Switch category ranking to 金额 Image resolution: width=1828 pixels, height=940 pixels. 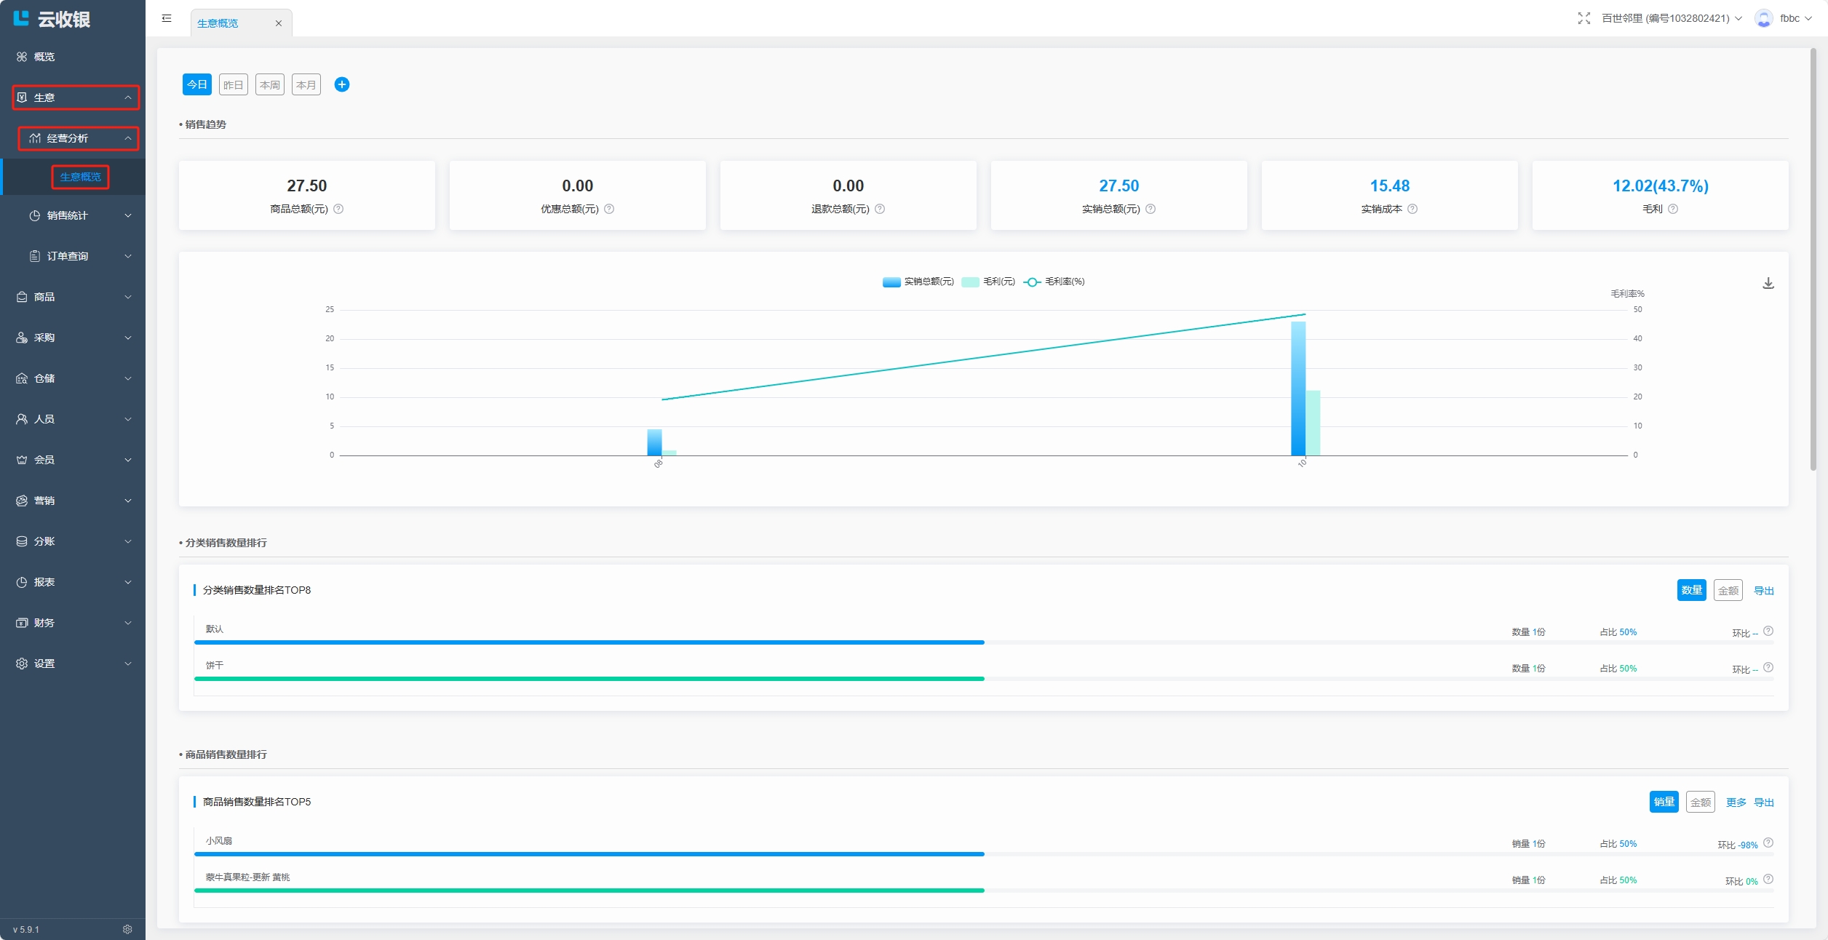1728,591
